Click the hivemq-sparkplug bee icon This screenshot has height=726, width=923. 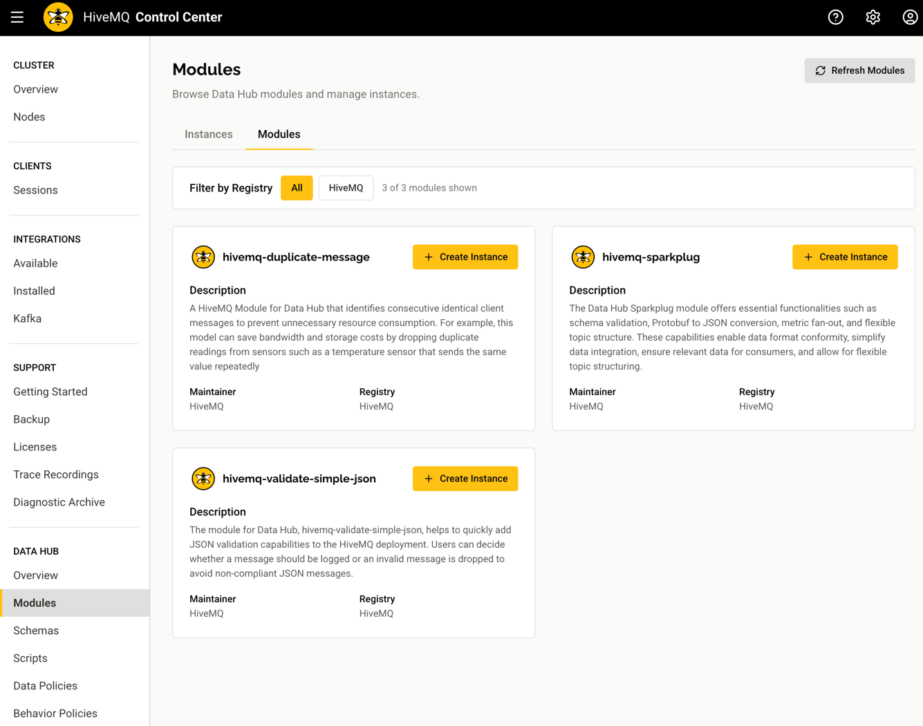click(x=583, y=257)
